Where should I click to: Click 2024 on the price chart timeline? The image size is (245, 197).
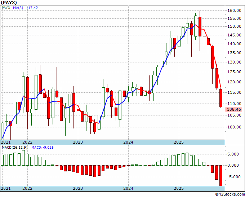128,142
